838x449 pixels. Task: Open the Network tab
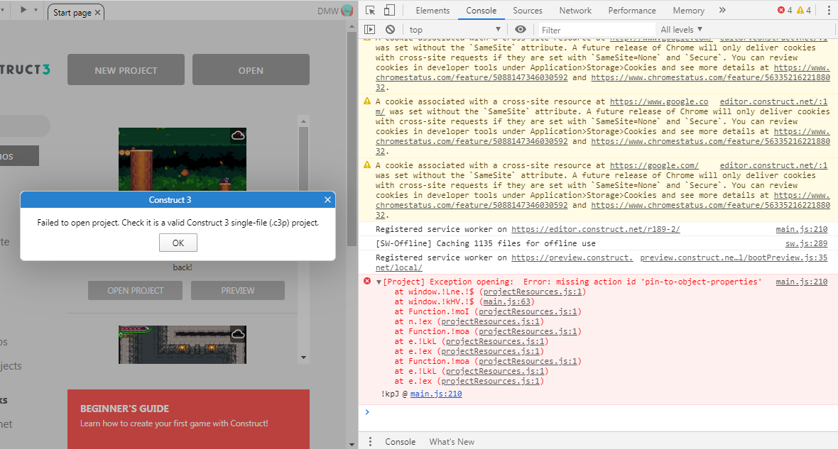(575, 10)
